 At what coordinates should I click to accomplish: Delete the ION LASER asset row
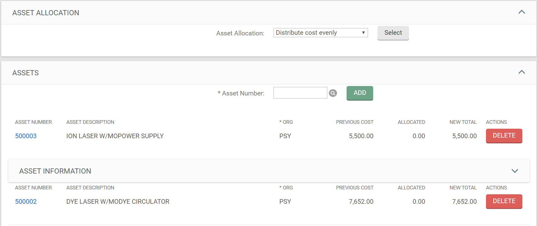tap(504, 136)
